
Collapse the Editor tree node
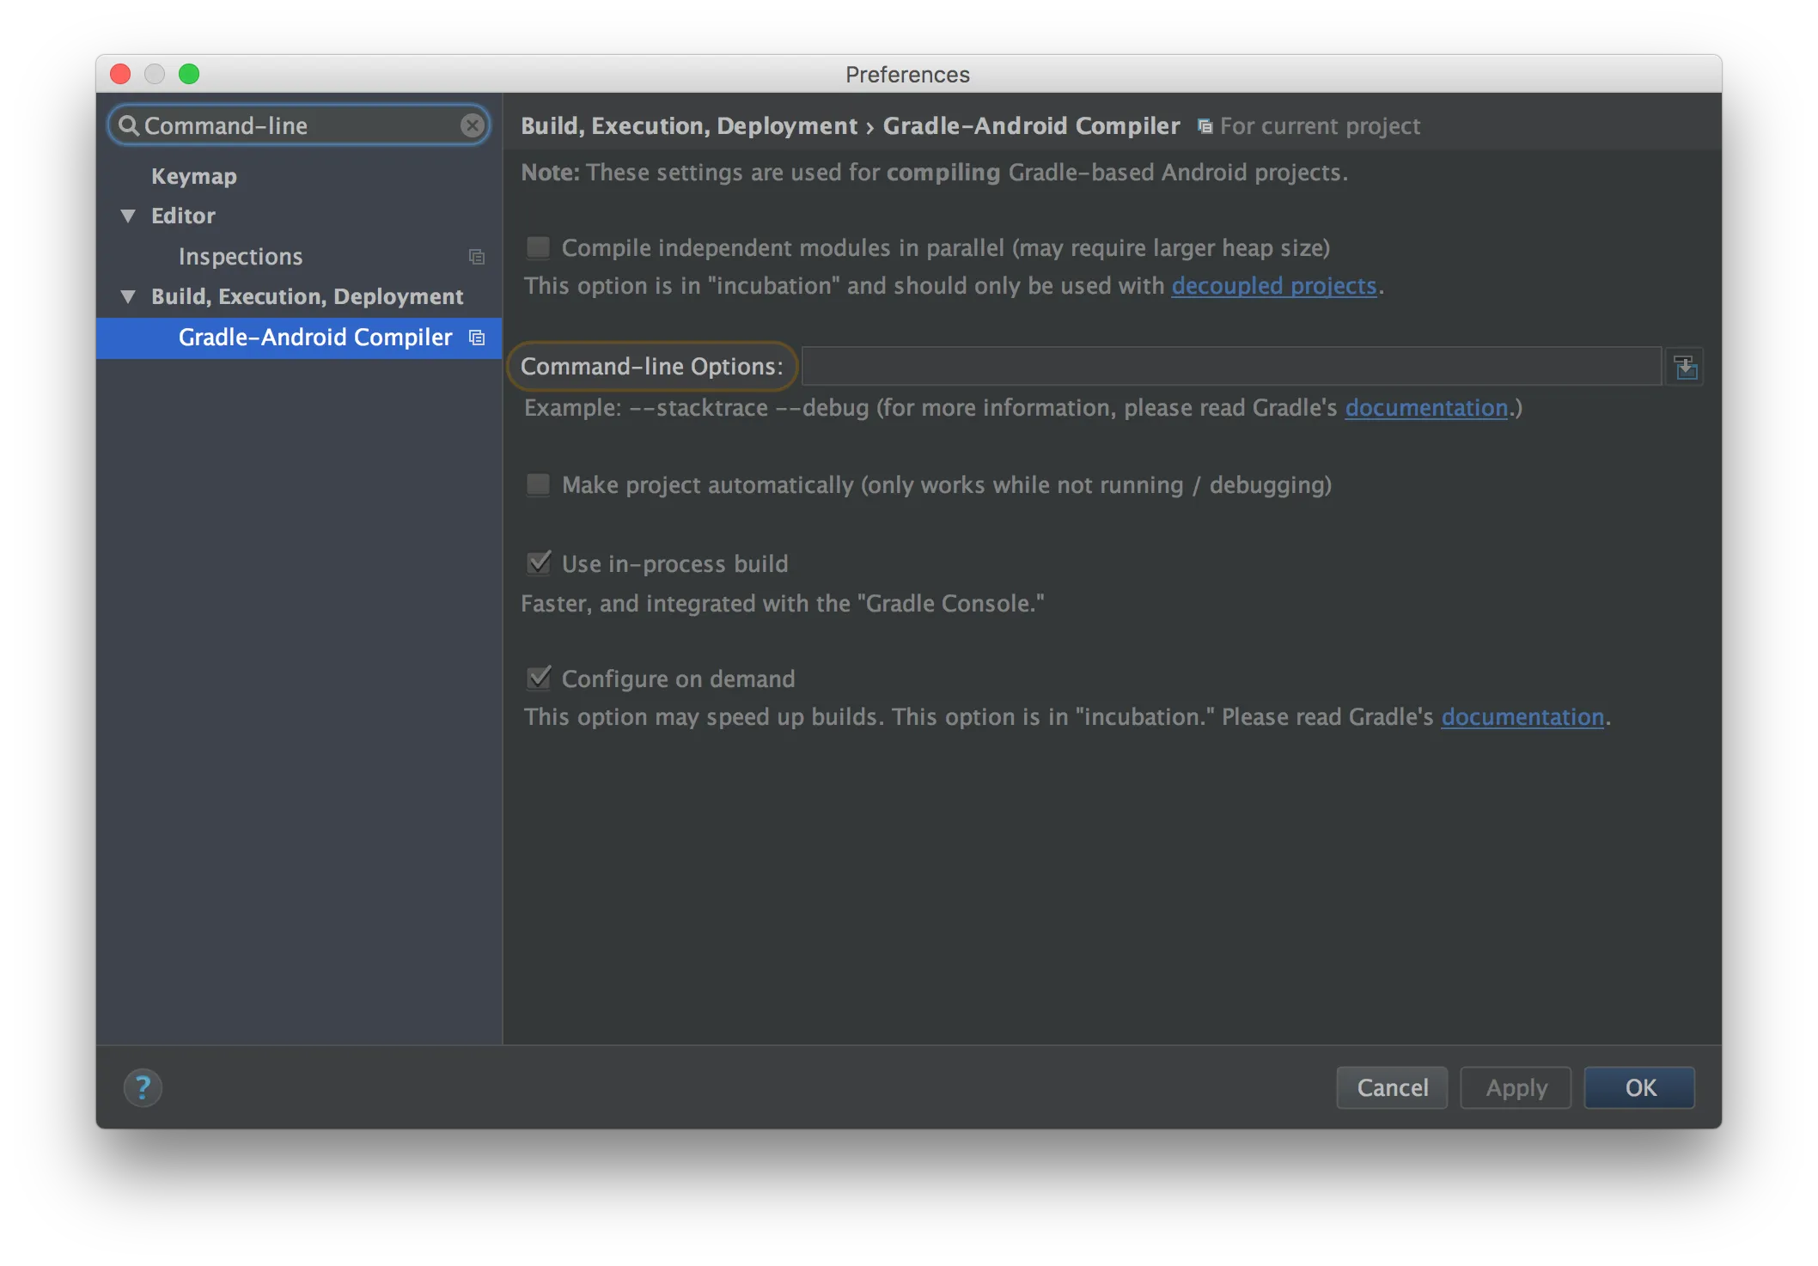tap(129, 216)
